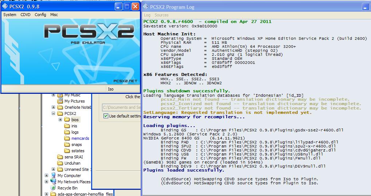Toggle the Use default setting checkbox
Viewport: 371px width, 196px height.
[106, 116]
